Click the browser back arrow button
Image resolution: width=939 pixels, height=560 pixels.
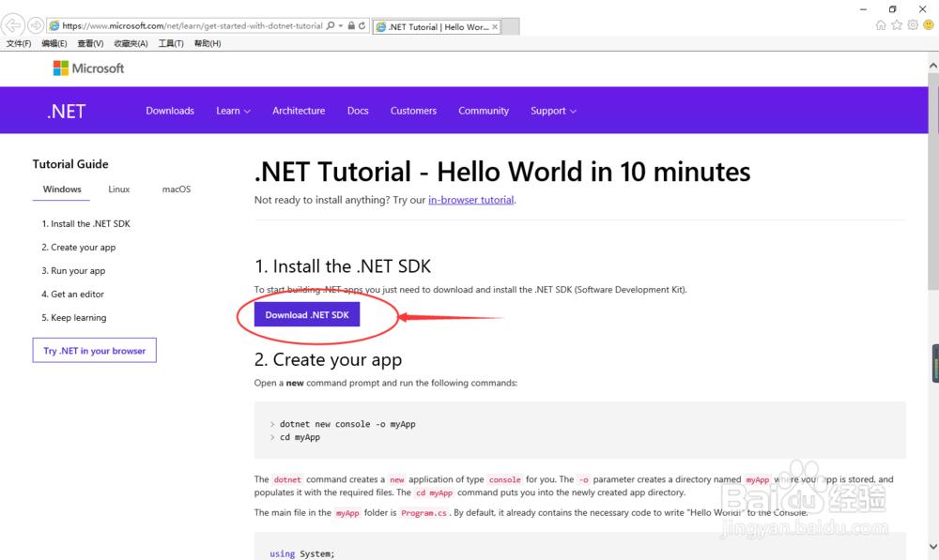[12, 25]
